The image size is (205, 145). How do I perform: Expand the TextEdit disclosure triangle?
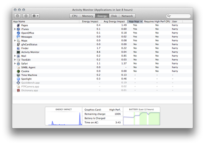(15, 60)
